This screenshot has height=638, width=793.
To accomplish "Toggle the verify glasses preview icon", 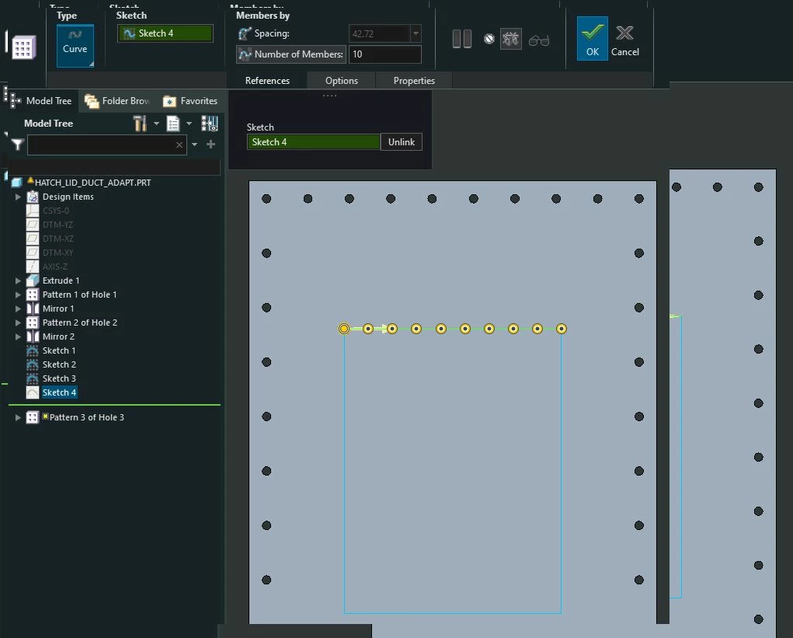I will click(x=539, y=40).
